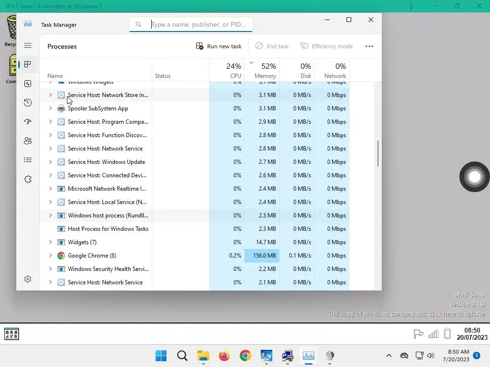Expand Service Host: Windows Update row
This screenshot has width=490, height=367.
(50, 162)
